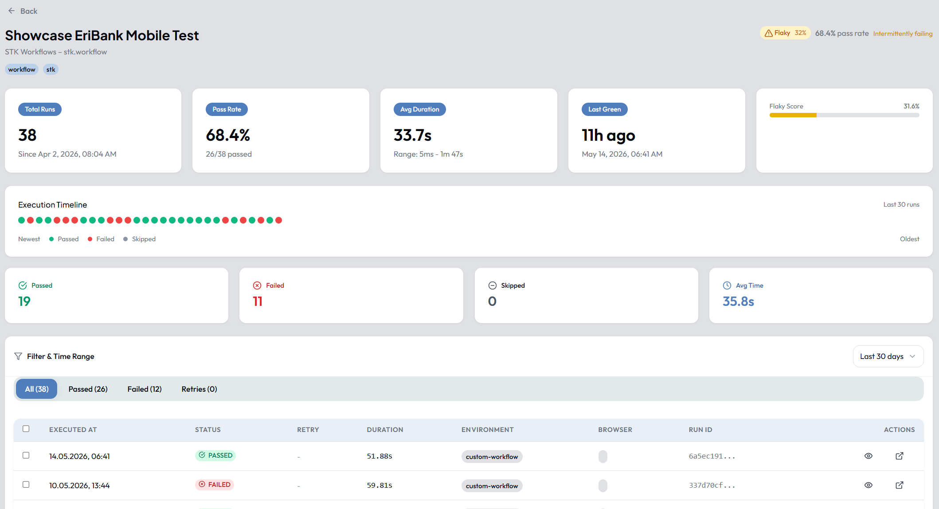Viewport: 939px width, 509px height.
Task: Click the Flaky Score progress bar
Action: click(x=844, y=115)
